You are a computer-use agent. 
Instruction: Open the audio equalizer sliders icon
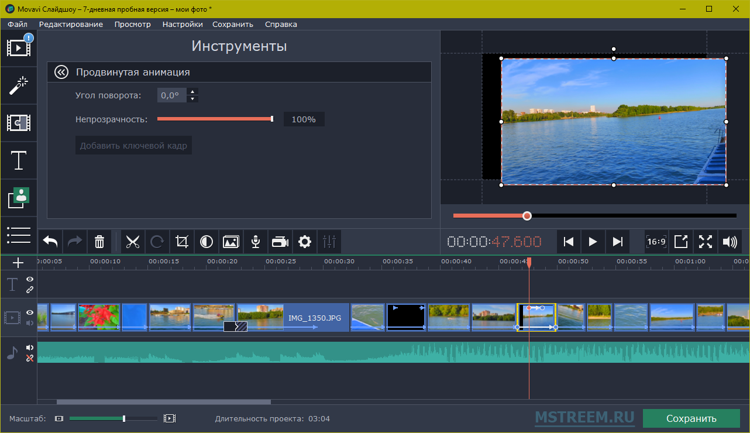[x=329, y=242]
